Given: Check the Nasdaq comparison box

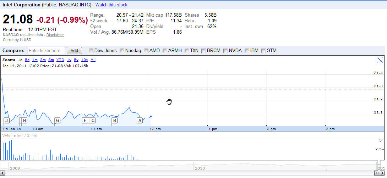Looking at the screenshot, I should click(x=122, y=51).
